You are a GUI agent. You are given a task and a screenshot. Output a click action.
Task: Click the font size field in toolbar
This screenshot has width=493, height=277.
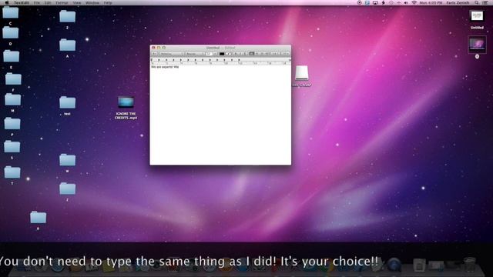pyautogui.click(x=210, y=54)
